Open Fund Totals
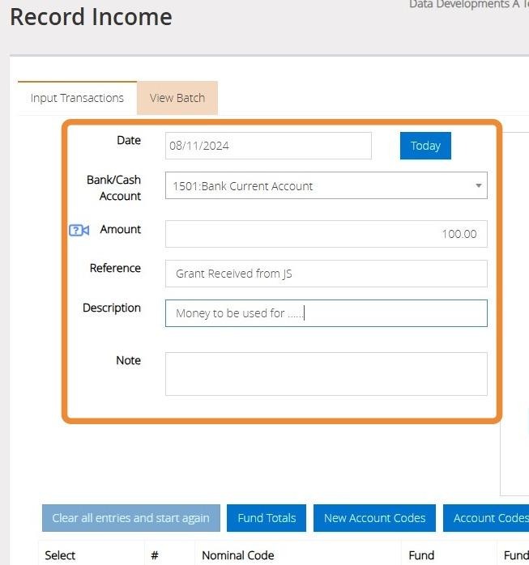 click(267, 518)
